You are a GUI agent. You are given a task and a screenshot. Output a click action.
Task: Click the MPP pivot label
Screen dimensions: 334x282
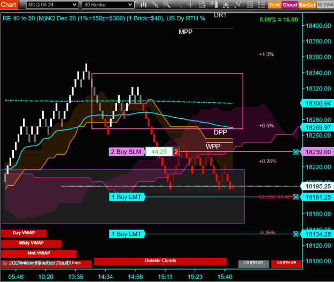[x=185, y=32]
